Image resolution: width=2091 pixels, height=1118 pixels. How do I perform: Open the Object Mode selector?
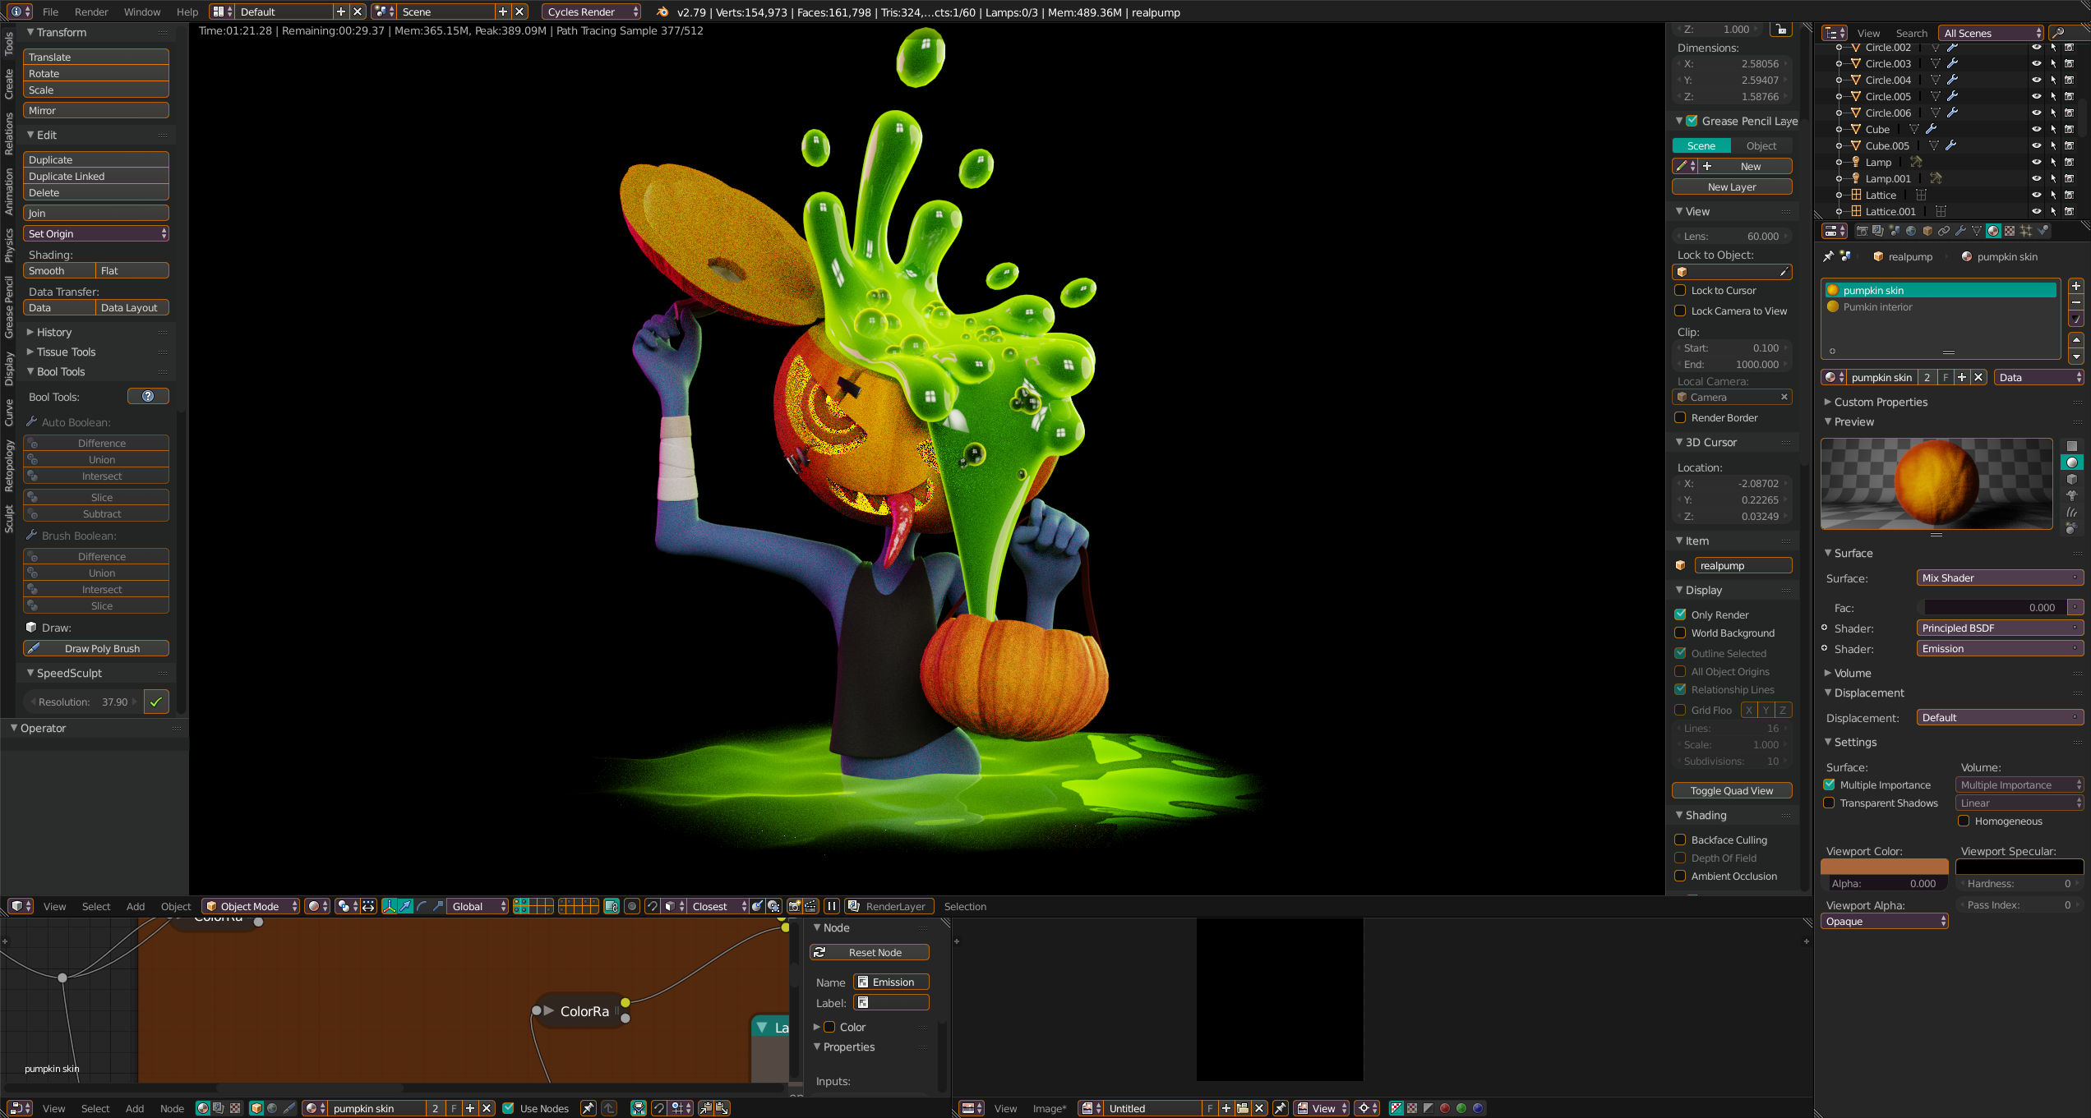pyautogui.click(x=252, y=906)
